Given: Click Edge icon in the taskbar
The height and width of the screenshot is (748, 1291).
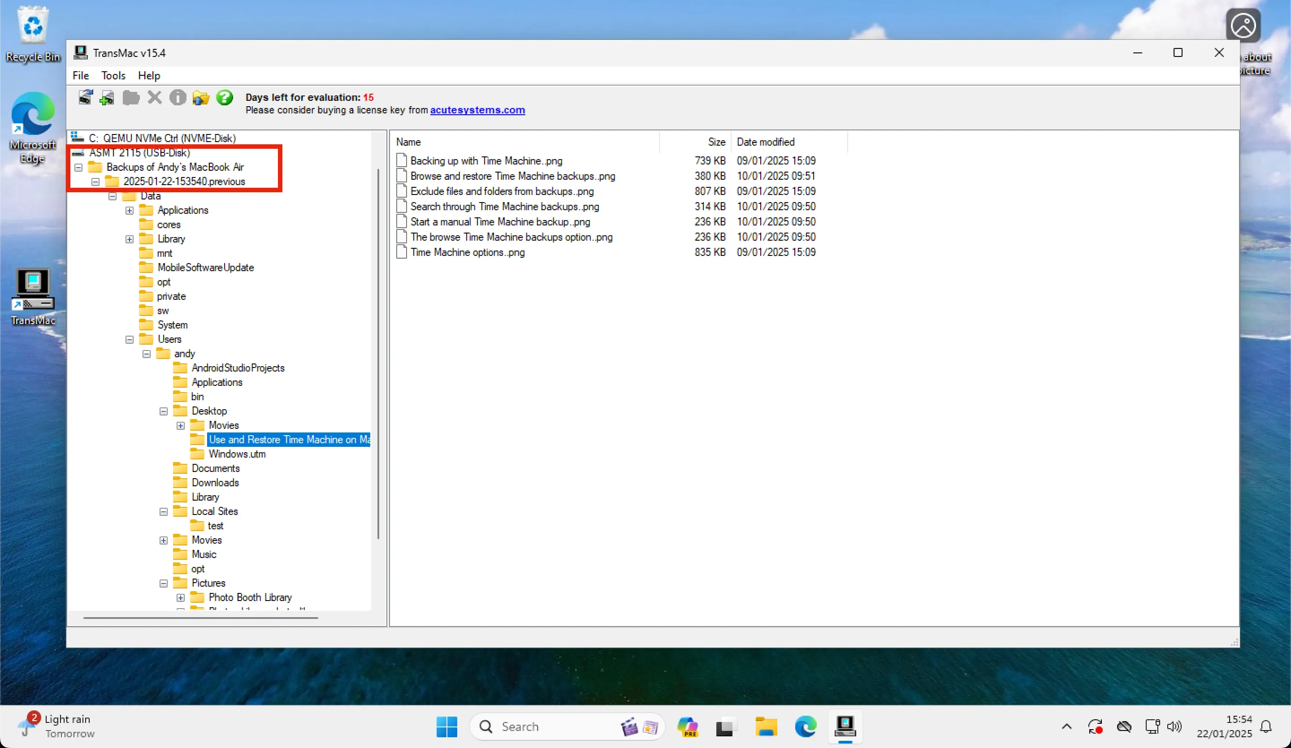Looking at the screenshot, I should [x=806, y=726].
